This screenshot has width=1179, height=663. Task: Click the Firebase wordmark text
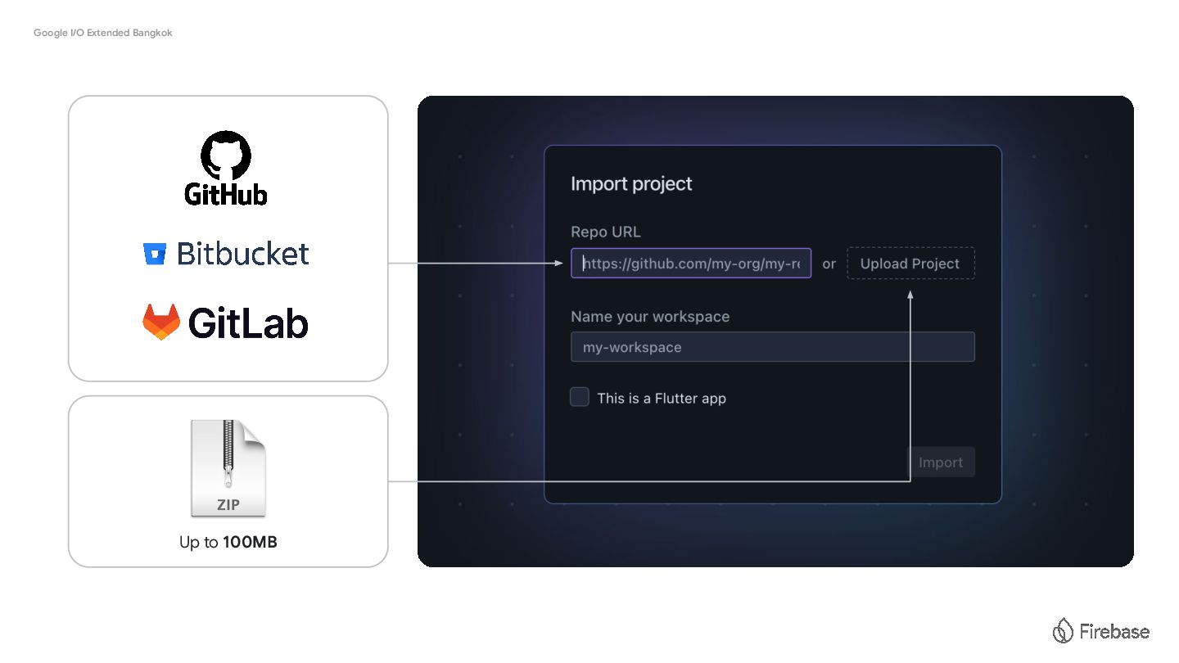click(1114, 632)
